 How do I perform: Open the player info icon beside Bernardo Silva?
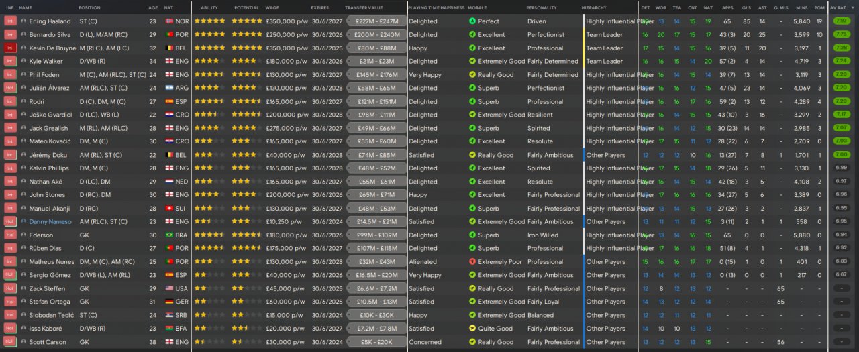pyautogui.click(x=23, y=35)
